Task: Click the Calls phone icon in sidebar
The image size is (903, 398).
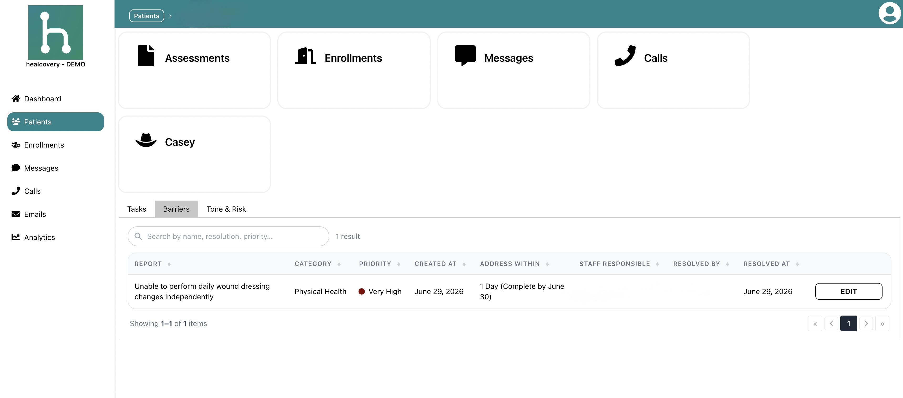Action: coord(15,191)
